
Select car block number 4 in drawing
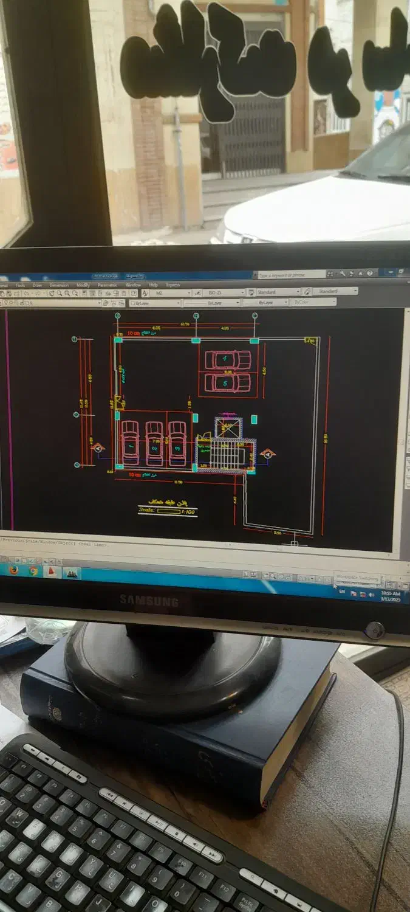227,359
